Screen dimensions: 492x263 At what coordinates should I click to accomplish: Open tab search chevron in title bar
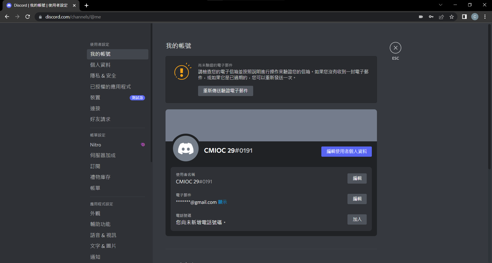pos(440,5)
